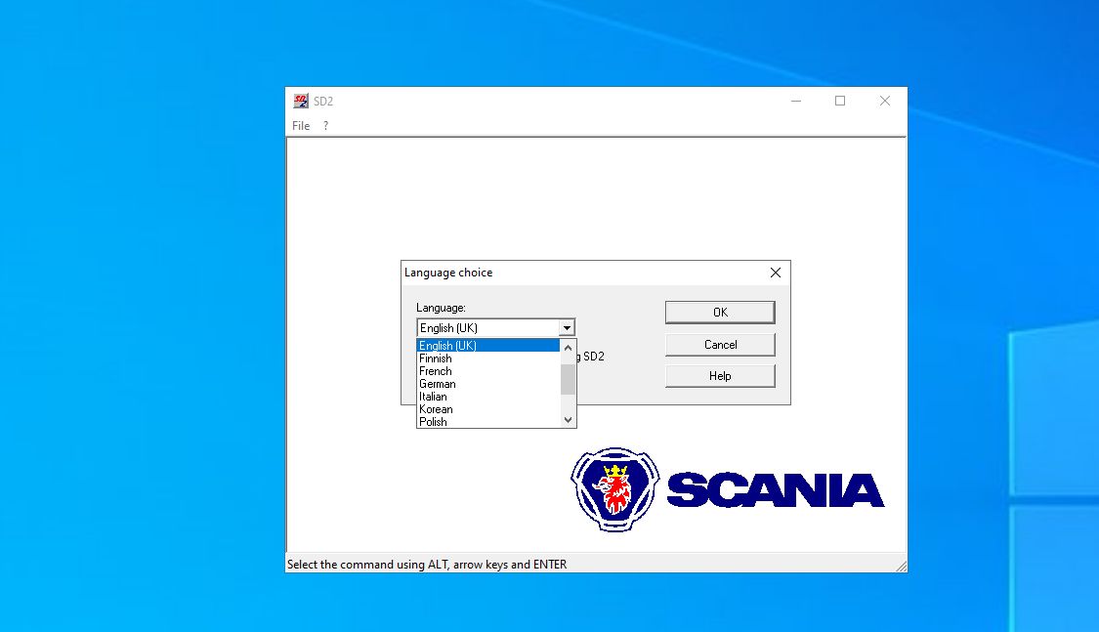Viewport: 1099px width, 632px height.
Task: Click the scrollbar down arrow in language list
Action: tap(568, 419)
